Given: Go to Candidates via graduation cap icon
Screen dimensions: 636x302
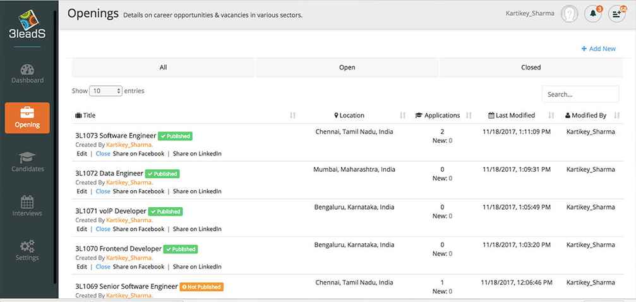Looking at the screenshot, I should (x=27, y=158).
